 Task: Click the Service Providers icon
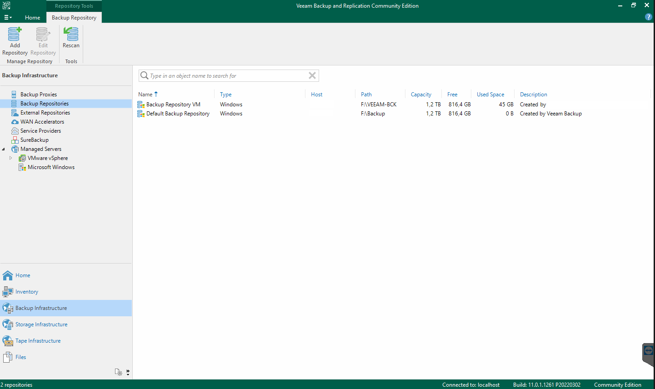(15, 131)
